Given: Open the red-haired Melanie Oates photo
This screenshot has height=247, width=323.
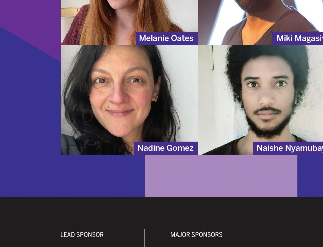Looking at the screenshot, I should tap(129, 22).
